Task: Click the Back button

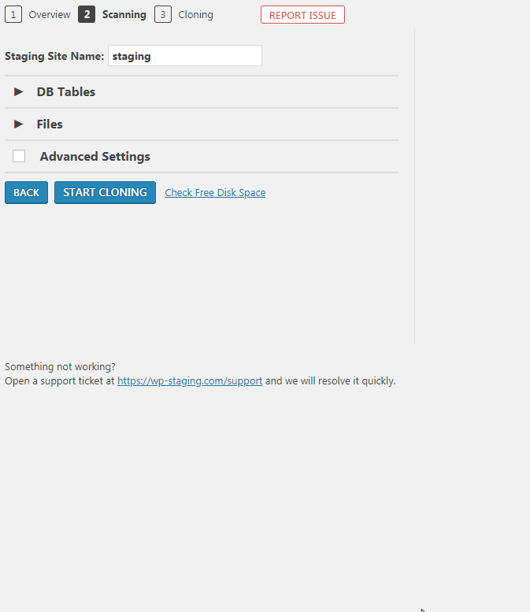Action: point(26,192)
